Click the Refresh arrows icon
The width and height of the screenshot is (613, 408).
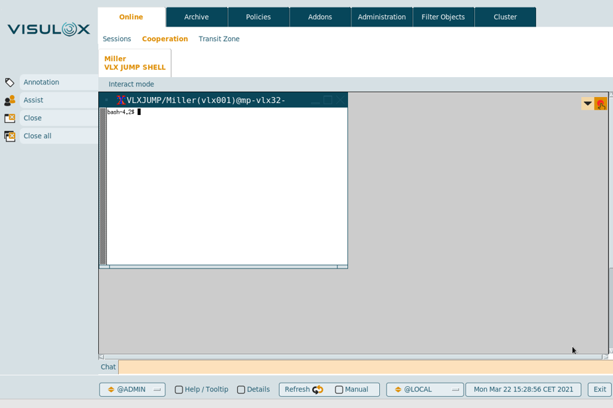[x=317, y=390]
